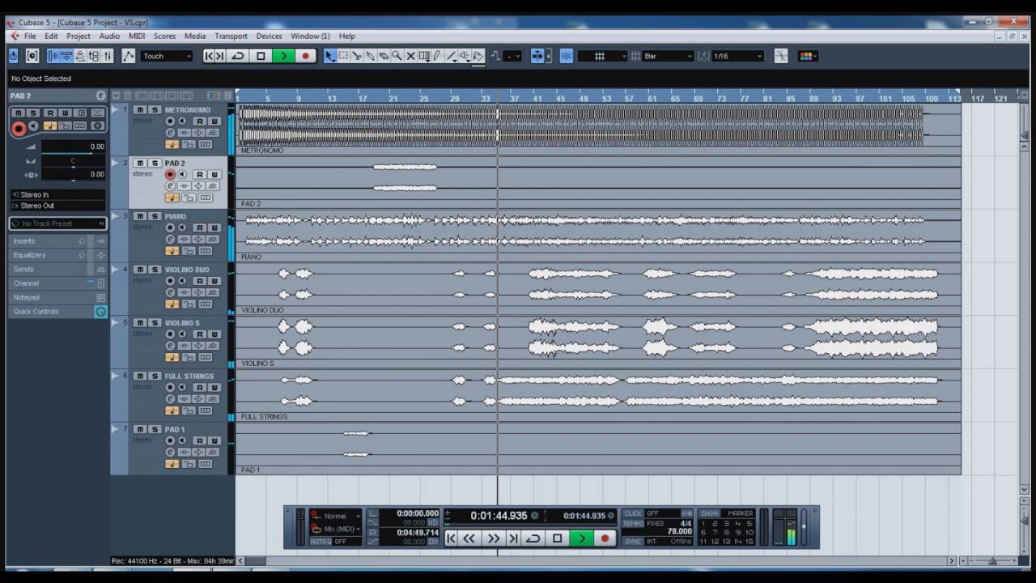This screenshot has height=583, width=1036.
Task: Stop playback in the floating transport panel
Action: [557, 538]
